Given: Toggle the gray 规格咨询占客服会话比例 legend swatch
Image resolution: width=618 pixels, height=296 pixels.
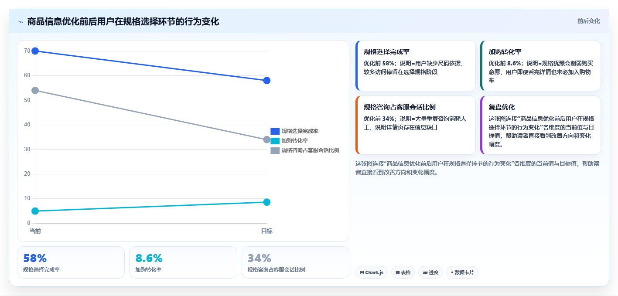Looking at the screenshot, I should click(275, 150).
